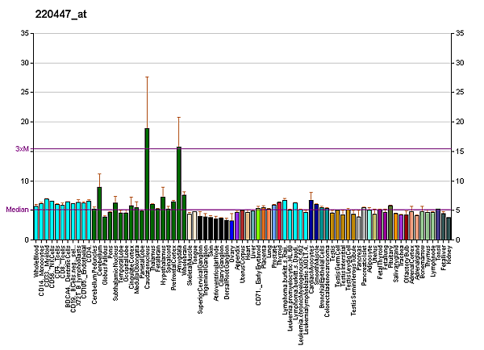Click the green Amygdala bar

178,194
